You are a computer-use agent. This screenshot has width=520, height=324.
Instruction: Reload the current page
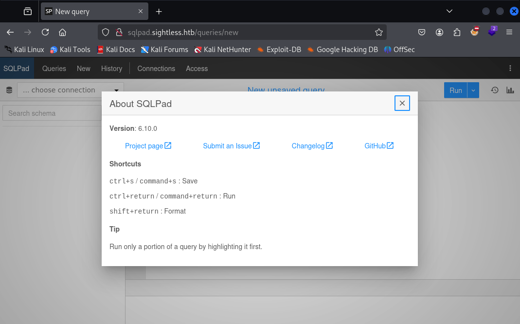pos(45,32)
